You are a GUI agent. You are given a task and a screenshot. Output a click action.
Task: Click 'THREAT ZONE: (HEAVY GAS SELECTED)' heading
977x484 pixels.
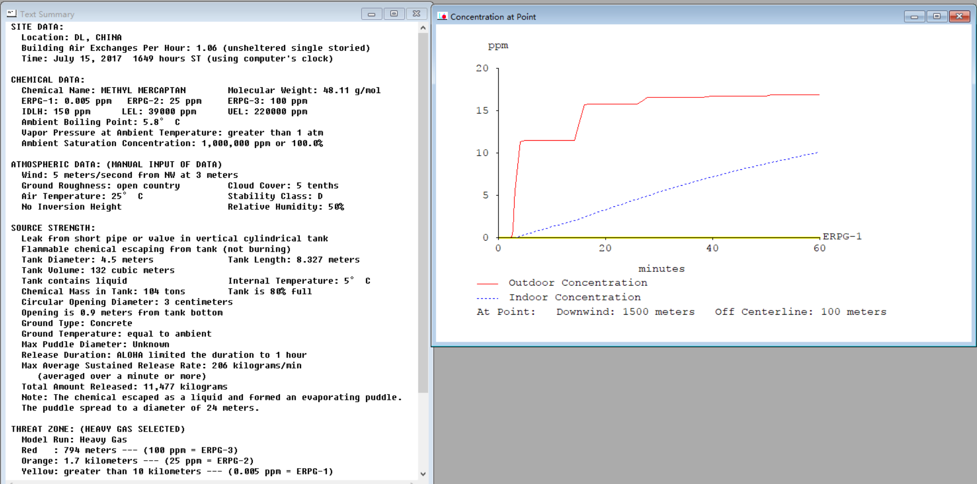tap(98, 429)
